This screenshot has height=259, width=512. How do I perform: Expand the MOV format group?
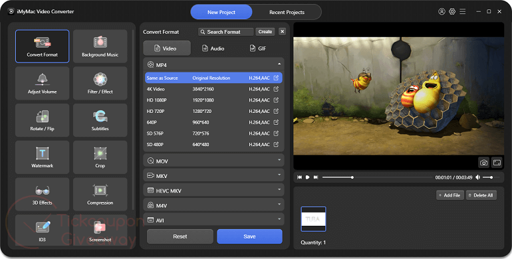pyautogui.click(x=279, y=160)
